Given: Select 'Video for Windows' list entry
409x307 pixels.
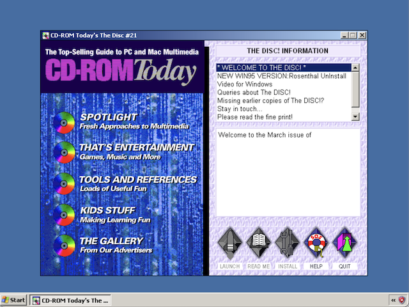Looking at the screenshot, I should click(284, 84).
